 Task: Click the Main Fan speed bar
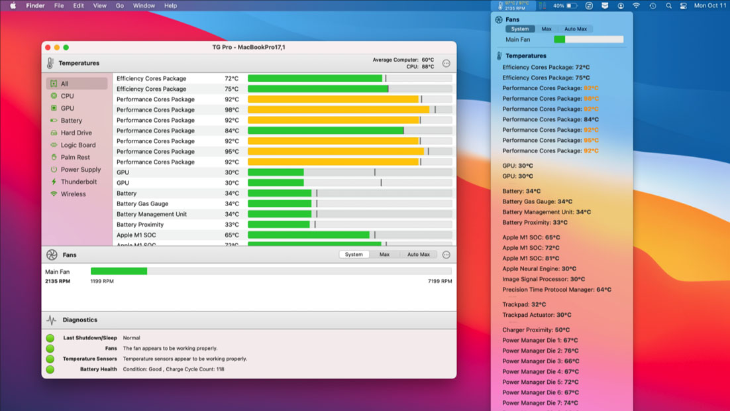pyautogui.click(x=271, y=271)
